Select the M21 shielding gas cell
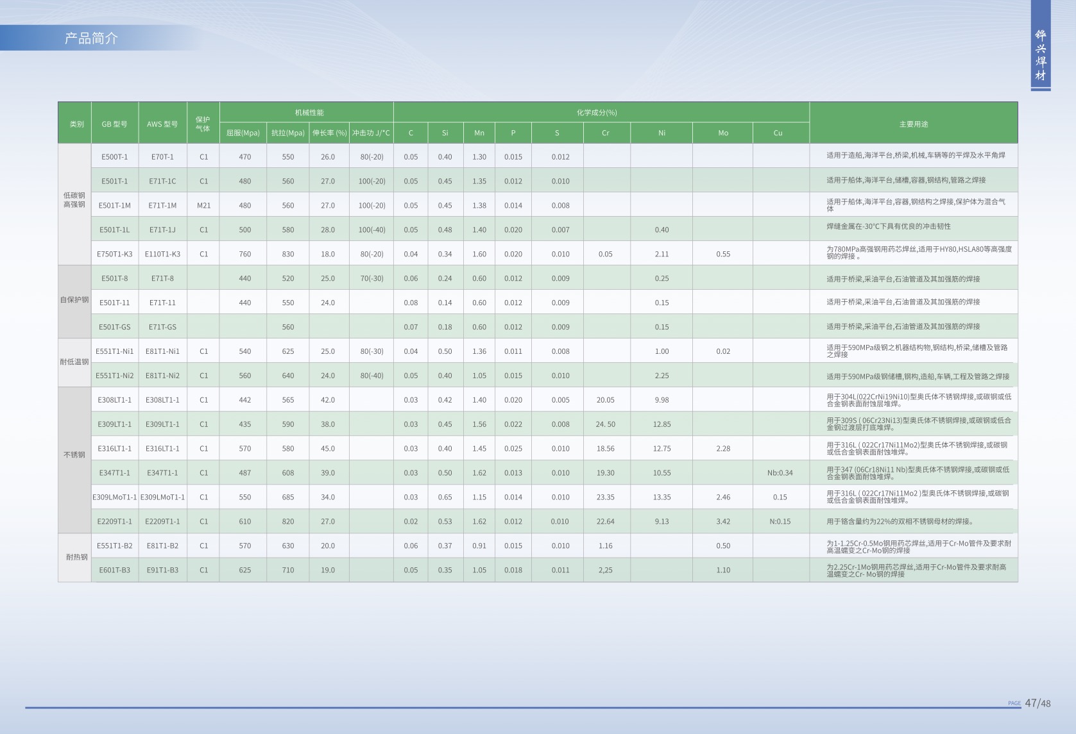This screenshot has height=734, width=1076. coord(203,206)
